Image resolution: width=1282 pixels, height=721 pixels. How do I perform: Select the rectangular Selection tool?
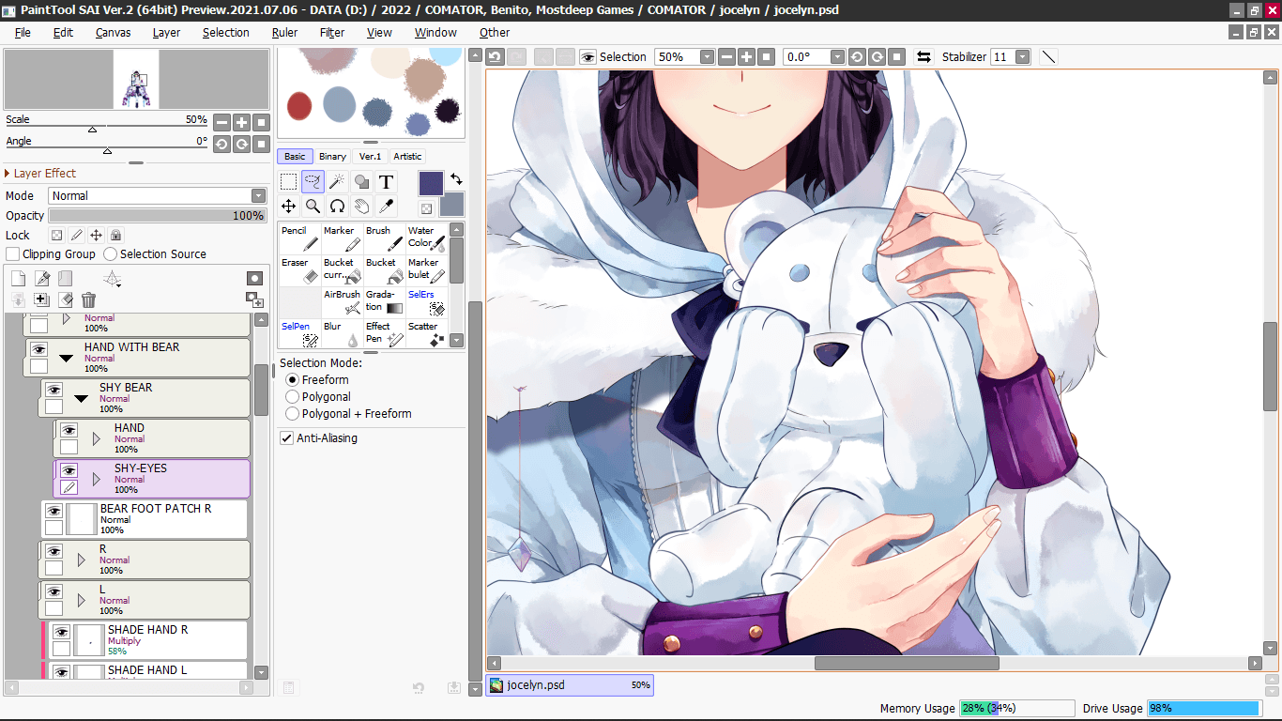coord(289,182)
